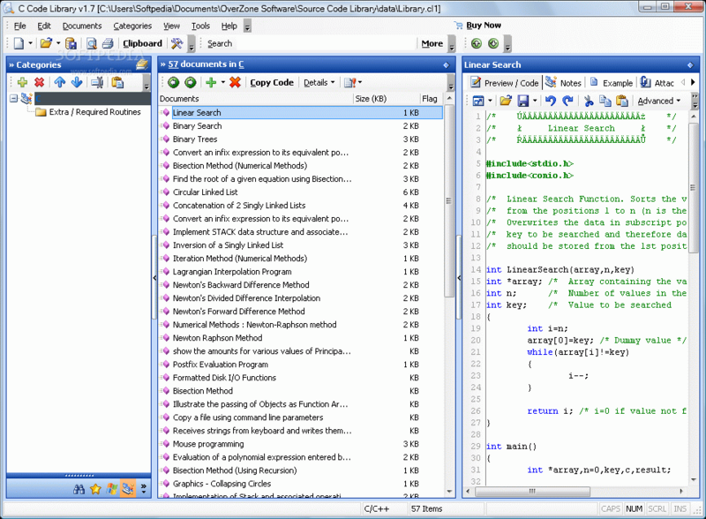Open the Details dropdown

[x=319, y=82]
